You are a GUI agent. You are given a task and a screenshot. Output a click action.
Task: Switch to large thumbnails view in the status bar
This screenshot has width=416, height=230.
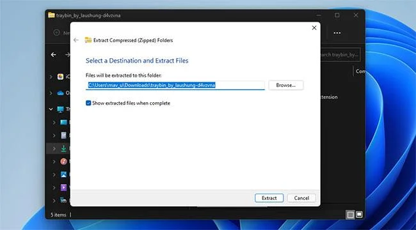(x=359, y=215)
